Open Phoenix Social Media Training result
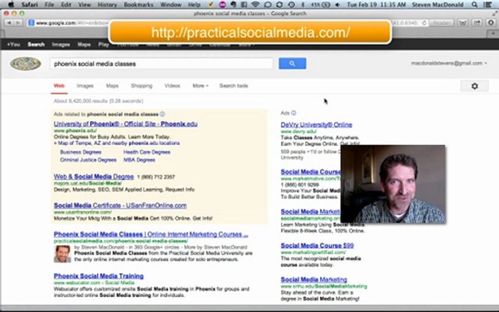This screenshot has height=312, width=499. [x=99, y=276]
